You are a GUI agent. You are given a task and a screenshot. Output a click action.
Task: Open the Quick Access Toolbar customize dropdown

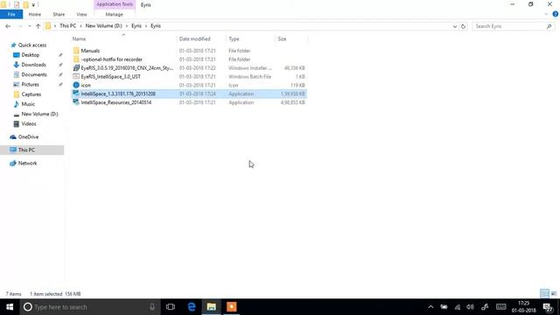click(33, 5)
